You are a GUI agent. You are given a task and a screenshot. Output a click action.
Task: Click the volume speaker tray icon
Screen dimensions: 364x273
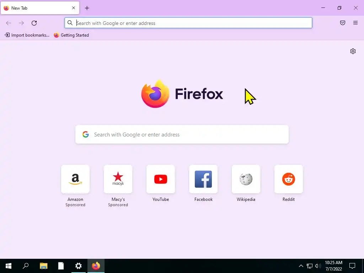318,266
